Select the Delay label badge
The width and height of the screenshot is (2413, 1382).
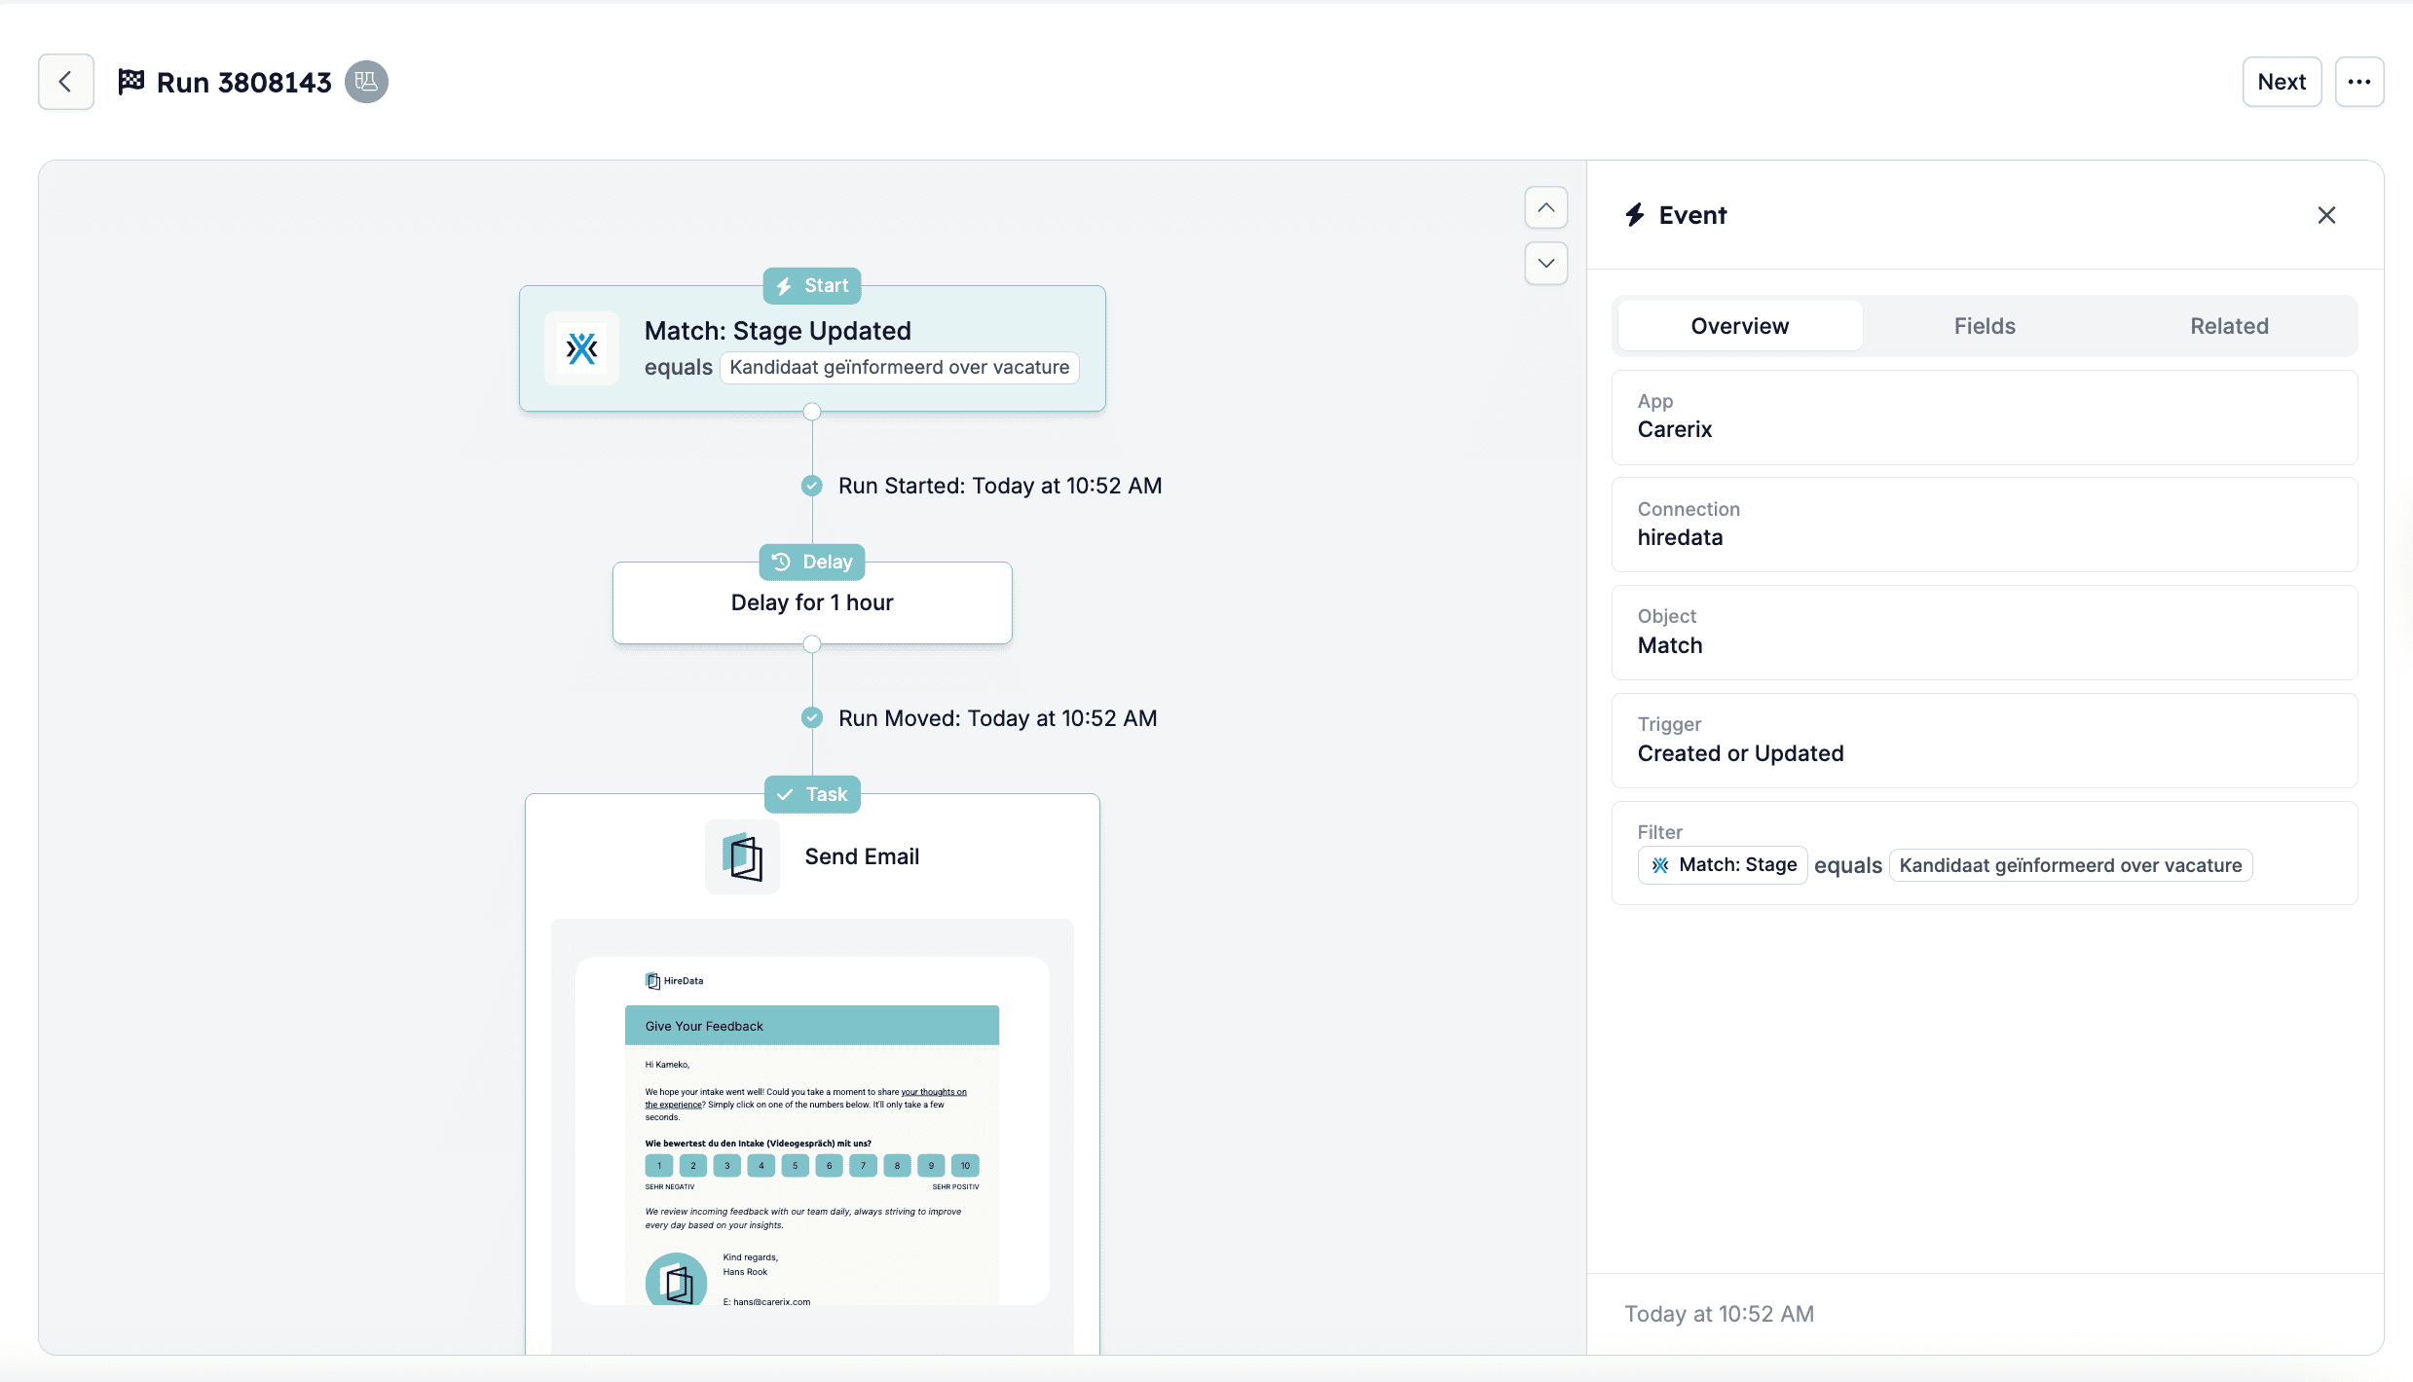[812, 562]
